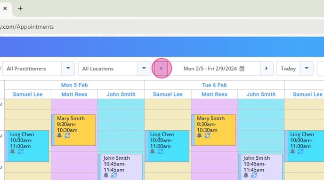The width and height of the screenshot is (324, 180).
Task: Open calendar date picker icon
Action: 242,69
